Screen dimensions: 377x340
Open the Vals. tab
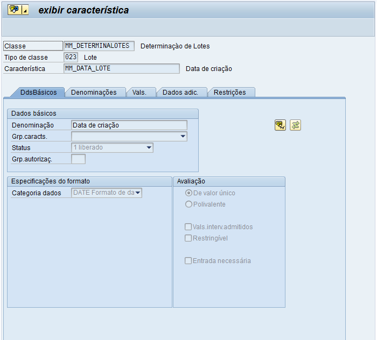coord(139,93)
